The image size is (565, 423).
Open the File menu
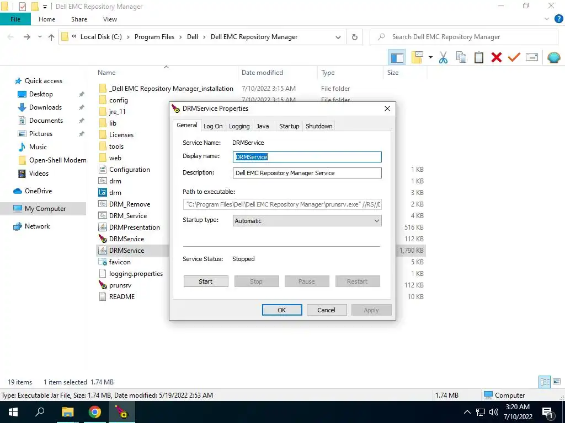click(15, 19)
